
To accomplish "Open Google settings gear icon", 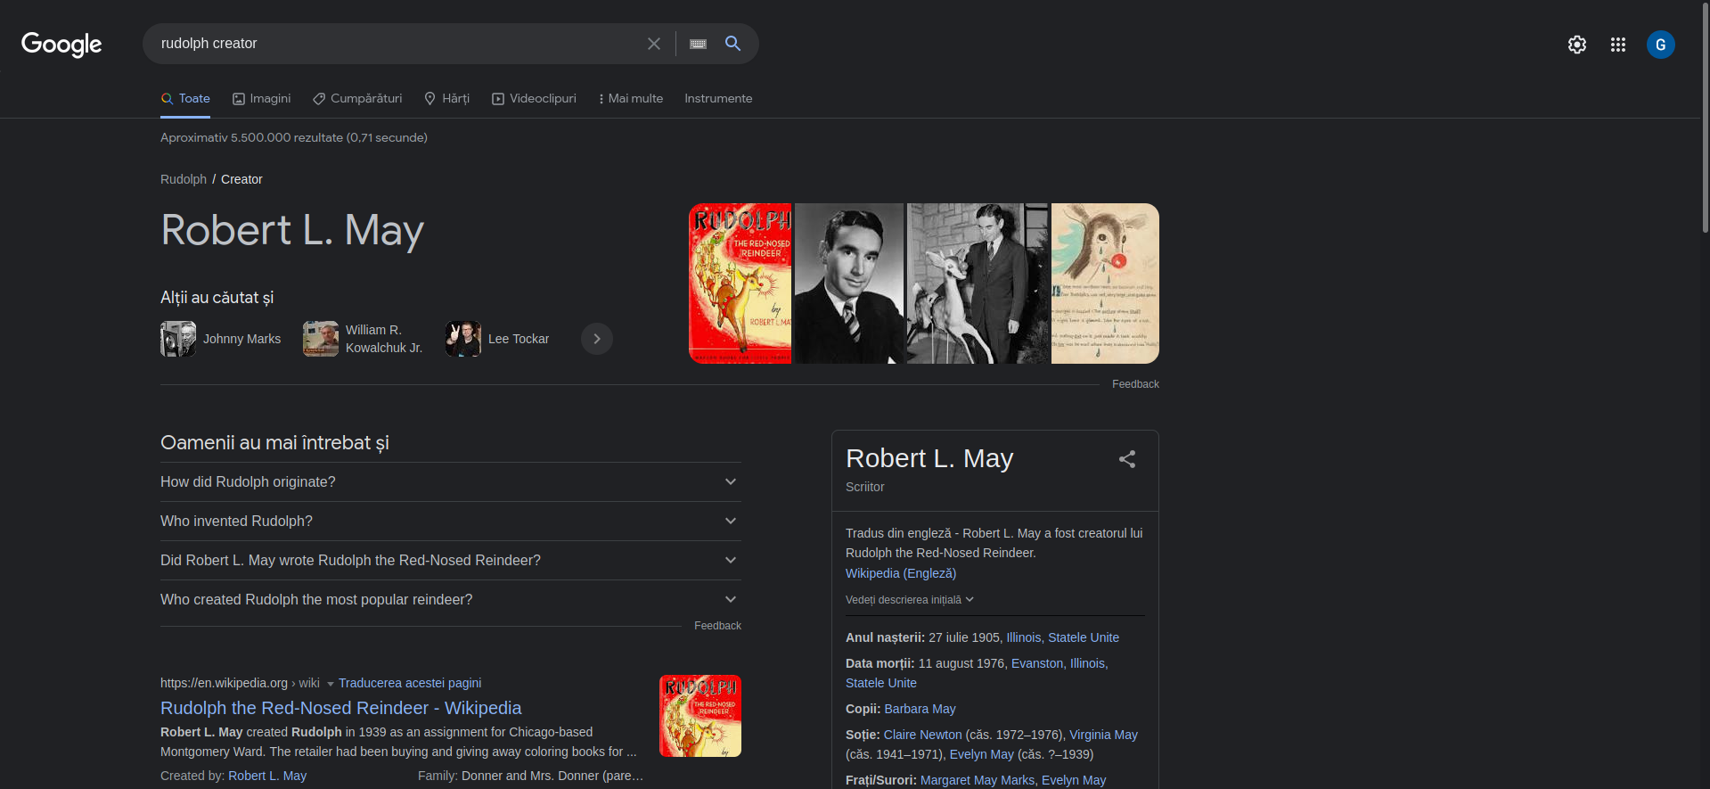I will (x=1576, y=45).
